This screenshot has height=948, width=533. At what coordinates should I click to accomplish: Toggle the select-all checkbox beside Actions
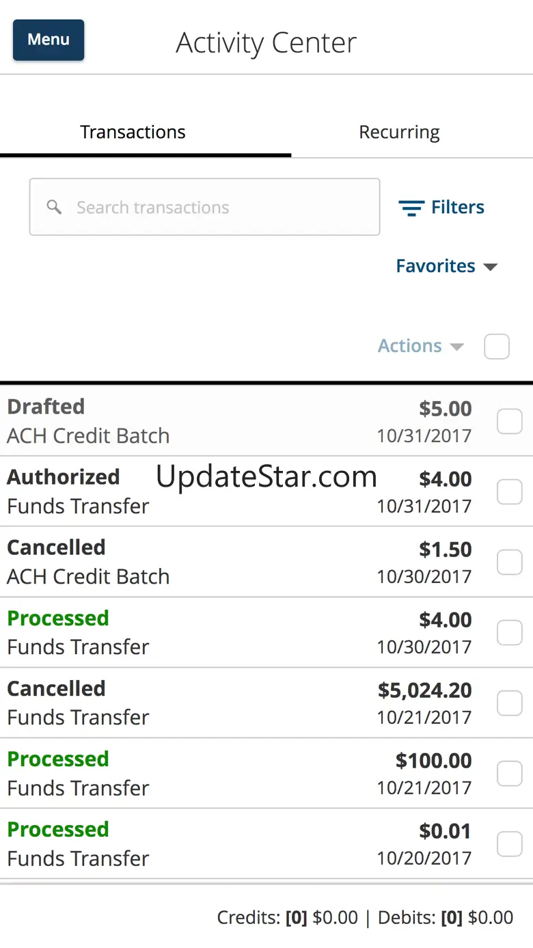(497, 347)
